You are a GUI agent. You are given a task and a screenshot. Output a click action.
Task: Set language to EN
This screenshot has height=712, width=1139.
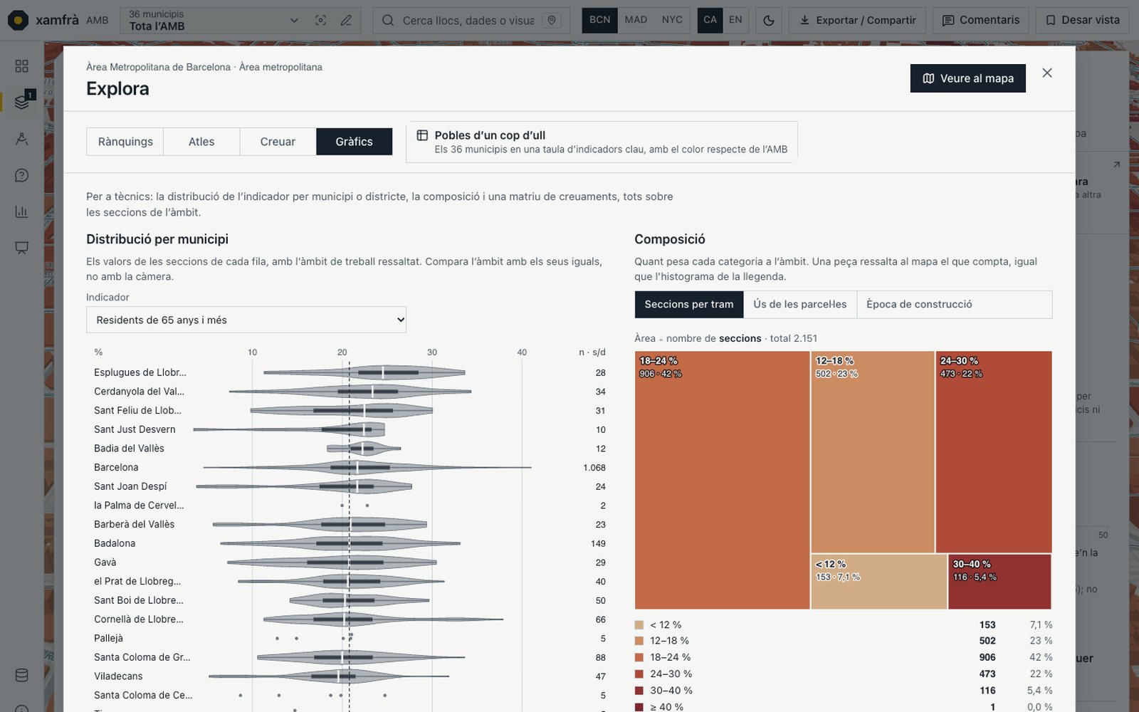click(x=735, y=20)
